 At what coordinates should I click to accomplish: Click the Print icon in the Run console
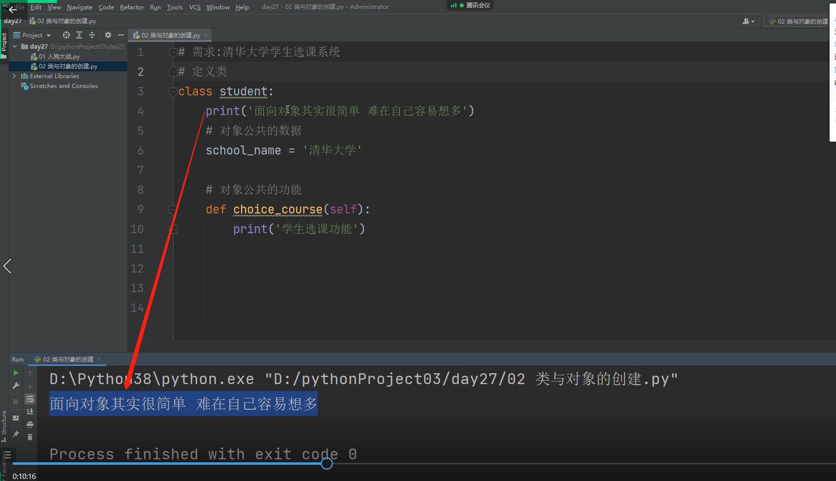pos(30,424)
